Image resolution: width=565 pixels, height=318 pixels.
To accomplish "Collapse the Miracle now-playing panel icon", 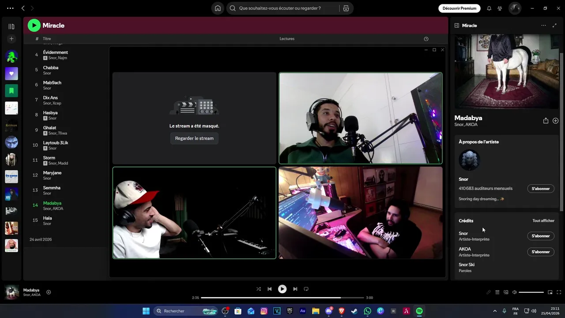I will (457, 26).
